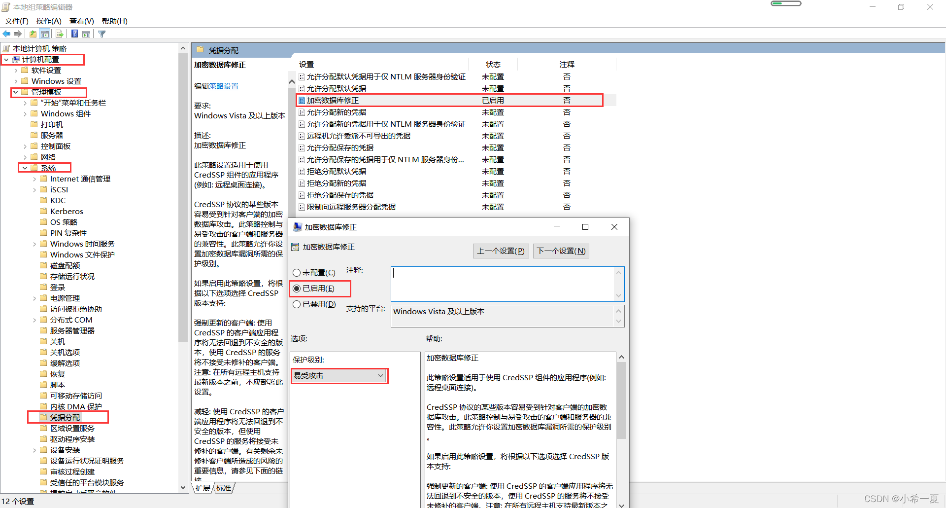Expand the Internet 通信管理 node
This screenshot has height=508, width=946.
coord(34,179)
